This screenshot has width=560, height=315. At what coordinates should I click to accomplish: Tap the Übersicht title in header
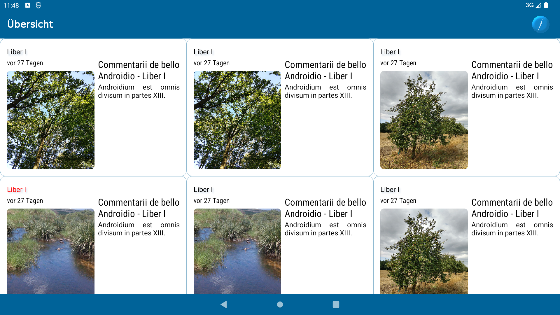click(x=30, y=24)
